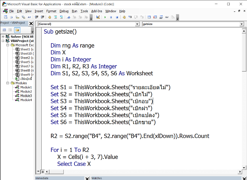Click the Toggle Breakpoint hand icon
The image size is (247, 180).
point(124,17)
